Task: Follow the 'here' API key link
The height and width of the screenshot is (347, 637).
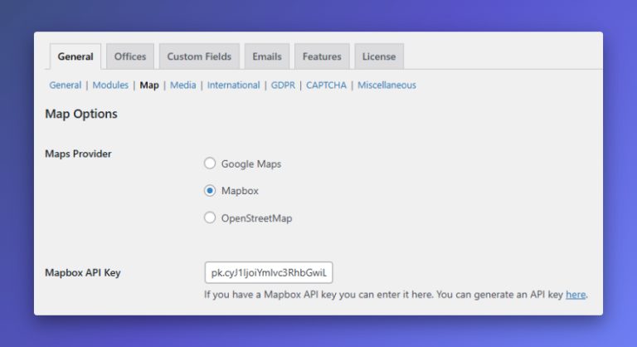Action: 576,295
